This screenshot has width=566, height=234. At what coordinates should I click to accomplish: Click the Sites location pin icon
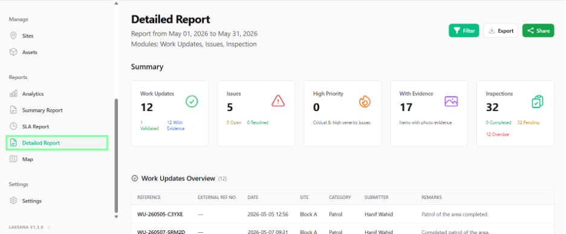pos(13,36)
